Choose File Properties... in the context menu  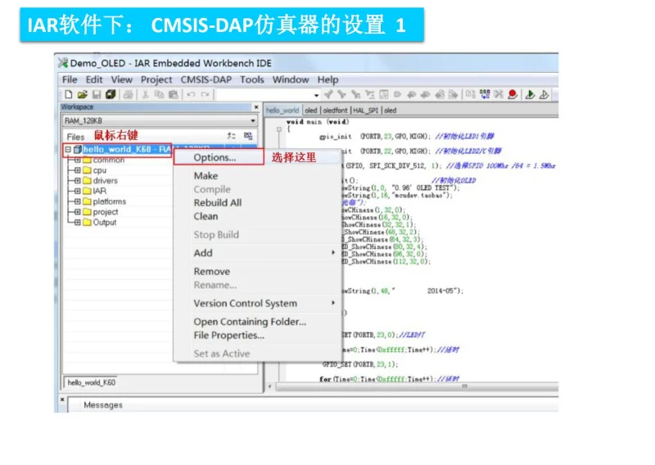click(x=258, y=336)
